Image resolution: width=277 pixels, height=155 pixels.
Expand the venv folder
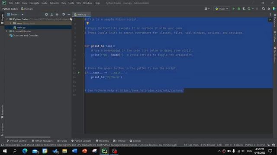click(x=10, y=23)
